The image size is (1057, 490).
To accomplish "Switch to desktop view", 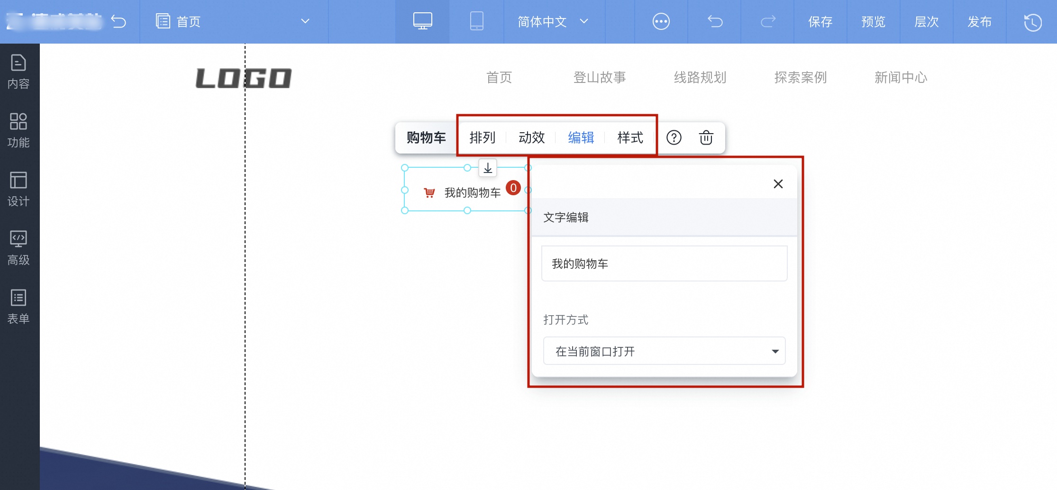I will coord(422,21).
